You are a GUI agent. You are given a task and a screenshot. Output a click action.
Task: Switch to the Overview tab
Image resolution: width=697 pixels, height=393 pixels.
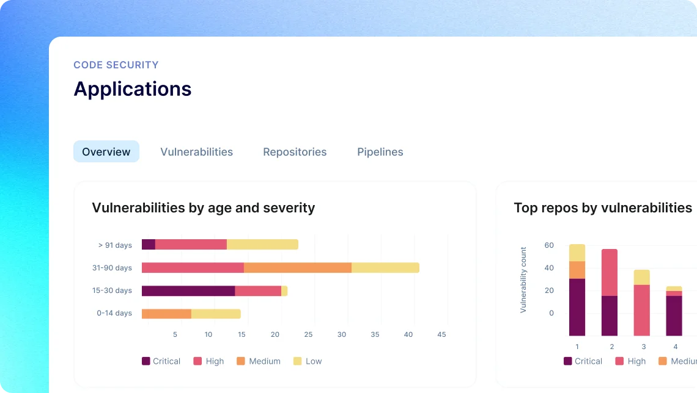click(106, 152)
